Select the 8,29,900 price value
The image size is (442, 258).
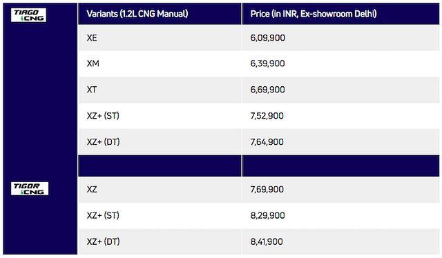pos(267,215)
